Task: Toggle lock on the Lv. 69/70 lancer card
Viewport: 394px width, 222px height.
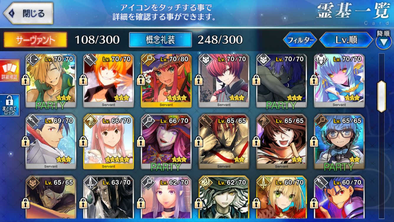Action: (x=25, y=141)
